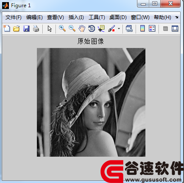This screenshot has height=183, width=184.
Task: Toggle the Brush data tool
Action: (112, 28)
